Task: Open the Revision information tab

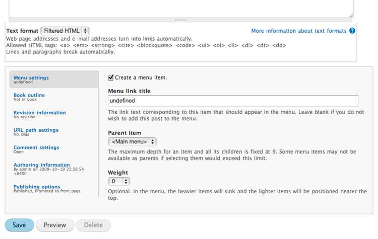Action: [54, 114]
